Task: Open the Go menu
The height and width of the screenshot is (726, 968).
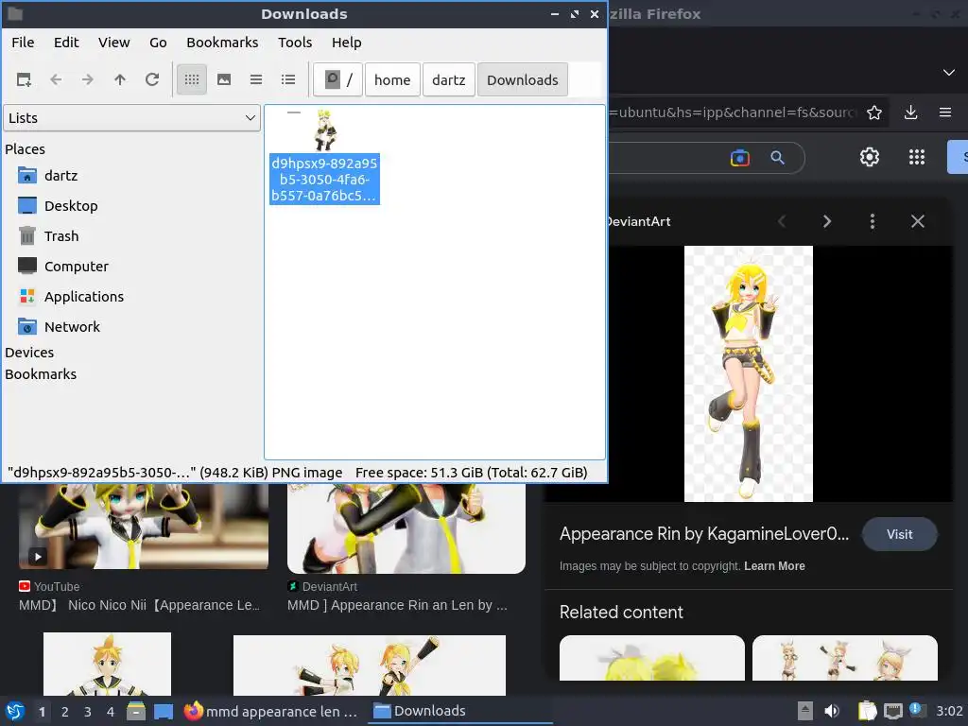Action: (158, 43)
